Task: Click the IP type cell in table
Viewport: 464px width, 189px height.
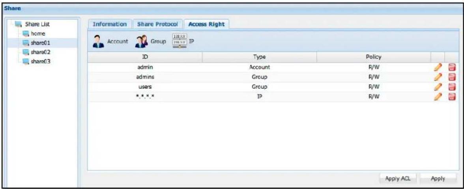Action: click(260, 96)
